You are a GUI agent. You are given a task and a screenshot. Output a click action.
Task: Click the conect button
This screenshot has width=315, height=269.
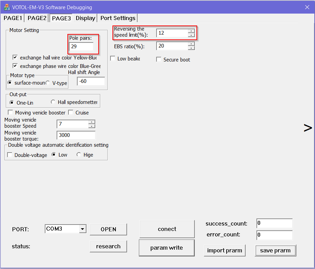coord(167,229)
